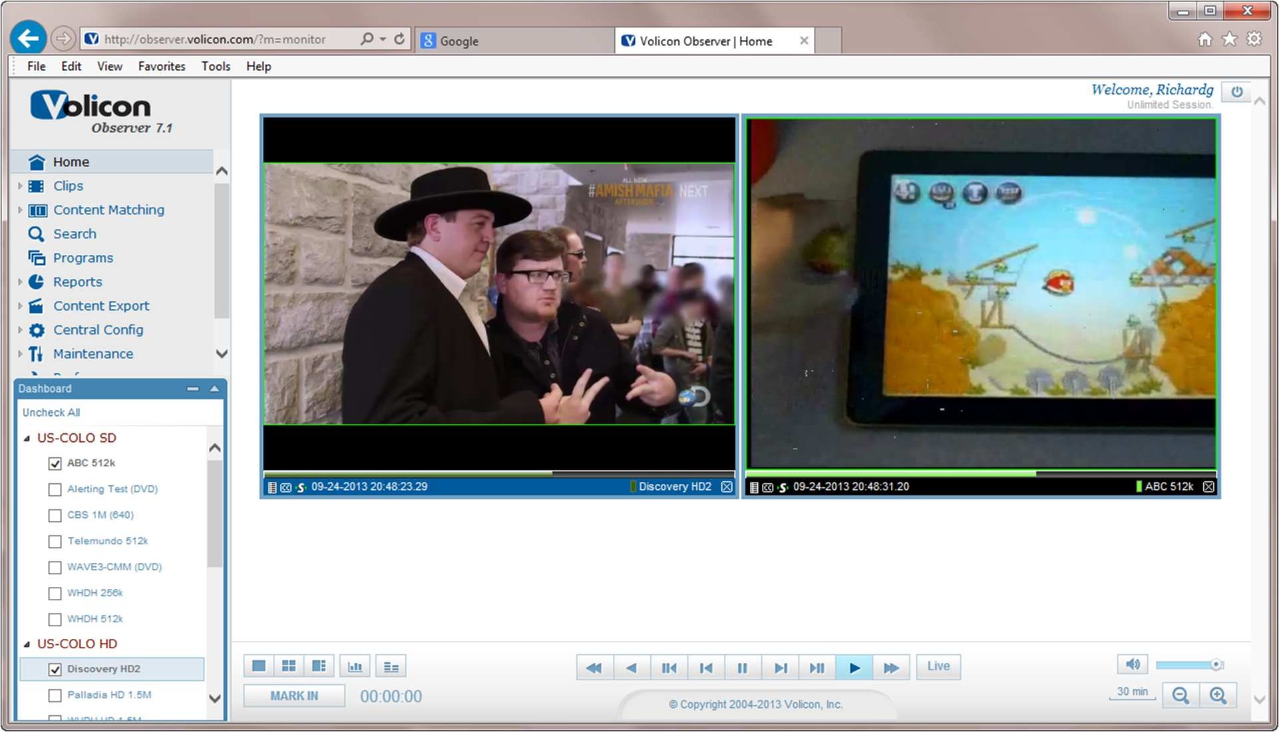Click the MARK IN button
The image size is (1279, 732).
coord(294,696)
